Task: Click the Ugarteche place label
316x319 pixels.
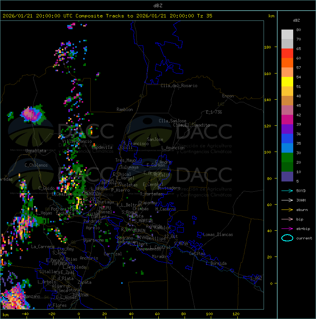Action: [x=94, y=240]
